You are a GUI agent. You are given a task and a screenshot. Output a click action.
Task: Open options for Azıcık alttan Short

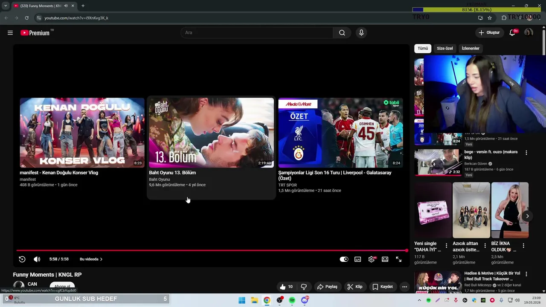click(x=485, y=246)
